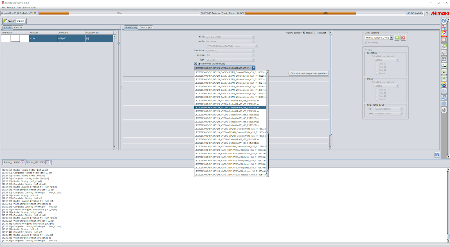This screenshot has height=247, width=450.
Task: Choose SABIC-LEXAN_ColoronWhite_v35_F118505 profile
Action: pyautogui.click(x=230, y=72)
